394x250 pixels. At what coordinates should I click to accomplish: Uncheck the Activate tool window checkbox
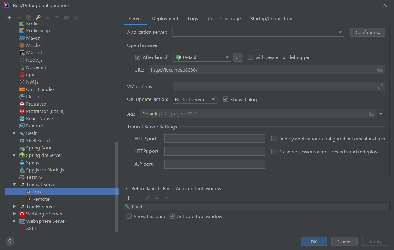(x=172, y=216)
